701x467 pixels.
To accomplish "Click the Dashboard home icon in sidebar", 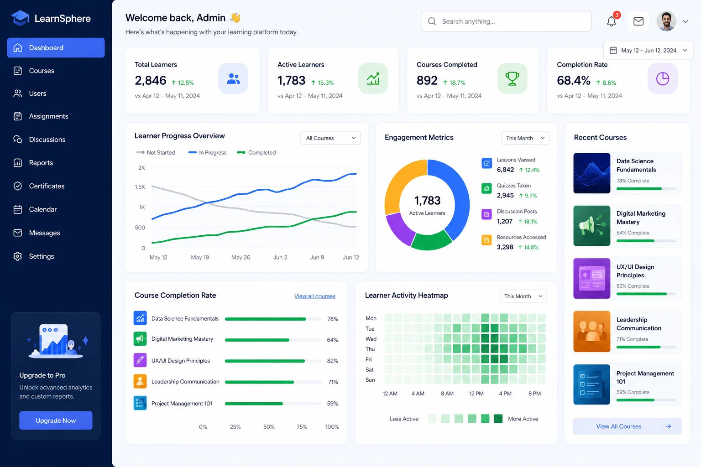I will click(18, 47).
